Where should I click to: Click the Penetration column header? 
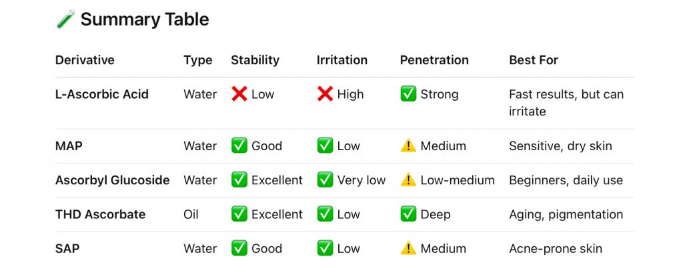[434, 60]
